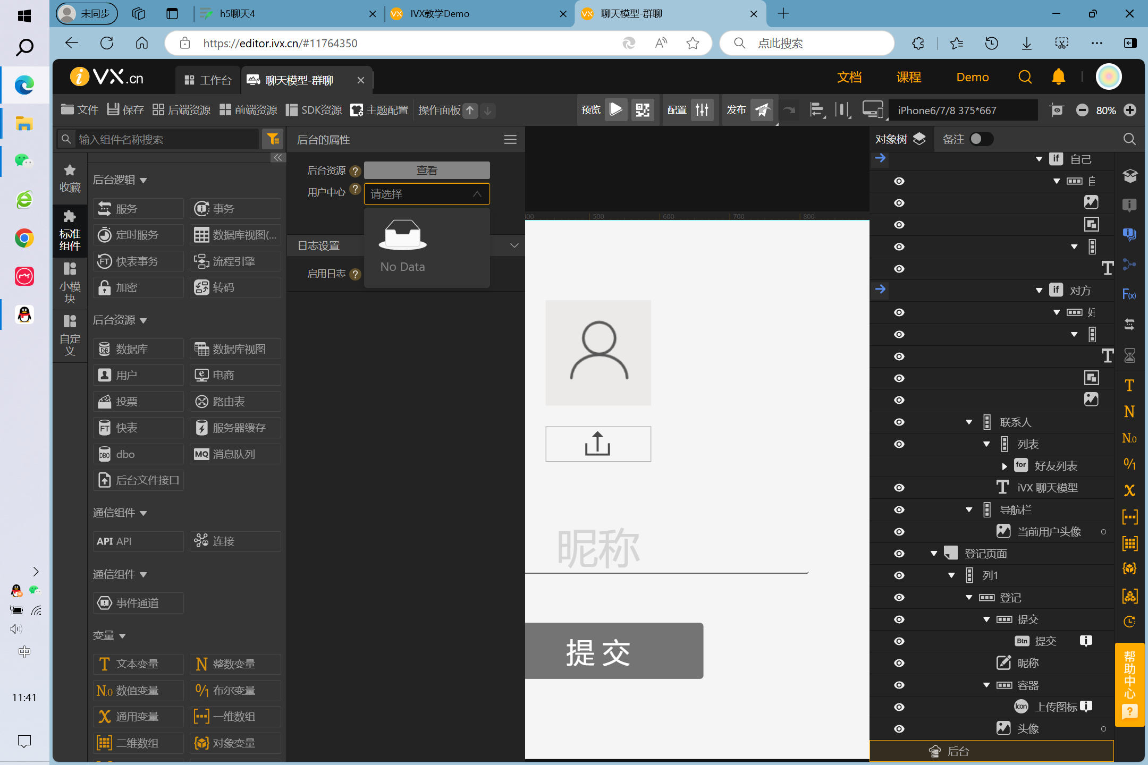Open the 收藏 favorites sidebar section
The image size is (1148, 765).
(x=70, y=179)
